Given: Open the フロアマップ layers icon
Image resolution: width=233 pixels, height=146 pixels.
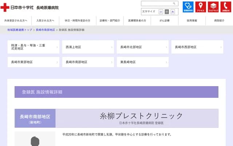Looking at the screenshot, I should 212,6.
